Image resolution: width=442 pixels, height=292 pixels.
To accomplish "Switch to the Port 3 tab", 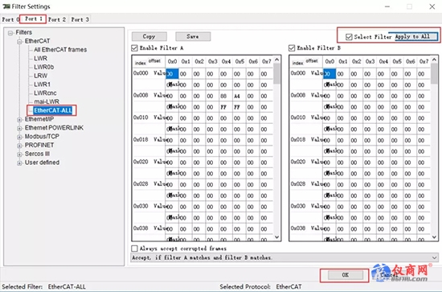I will pos(80,19).
